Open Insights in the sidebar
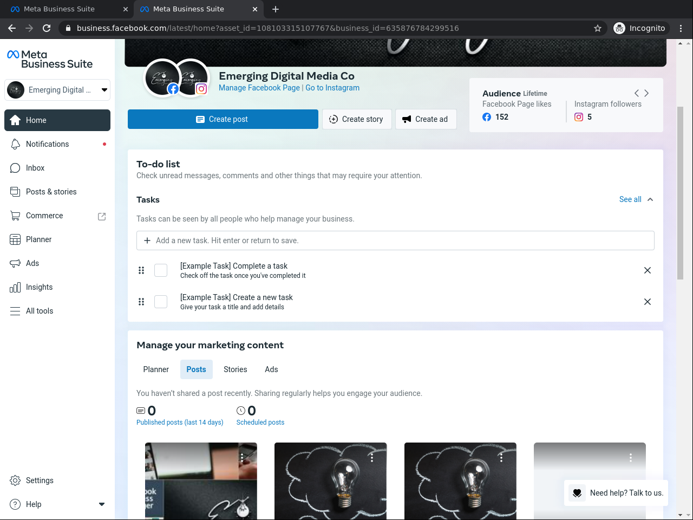The image size is (693, 520). click(57, 287)
